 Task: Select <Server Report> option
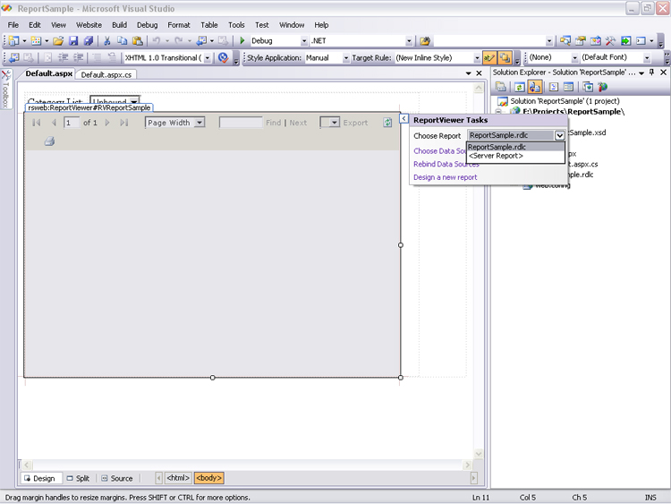515,156
